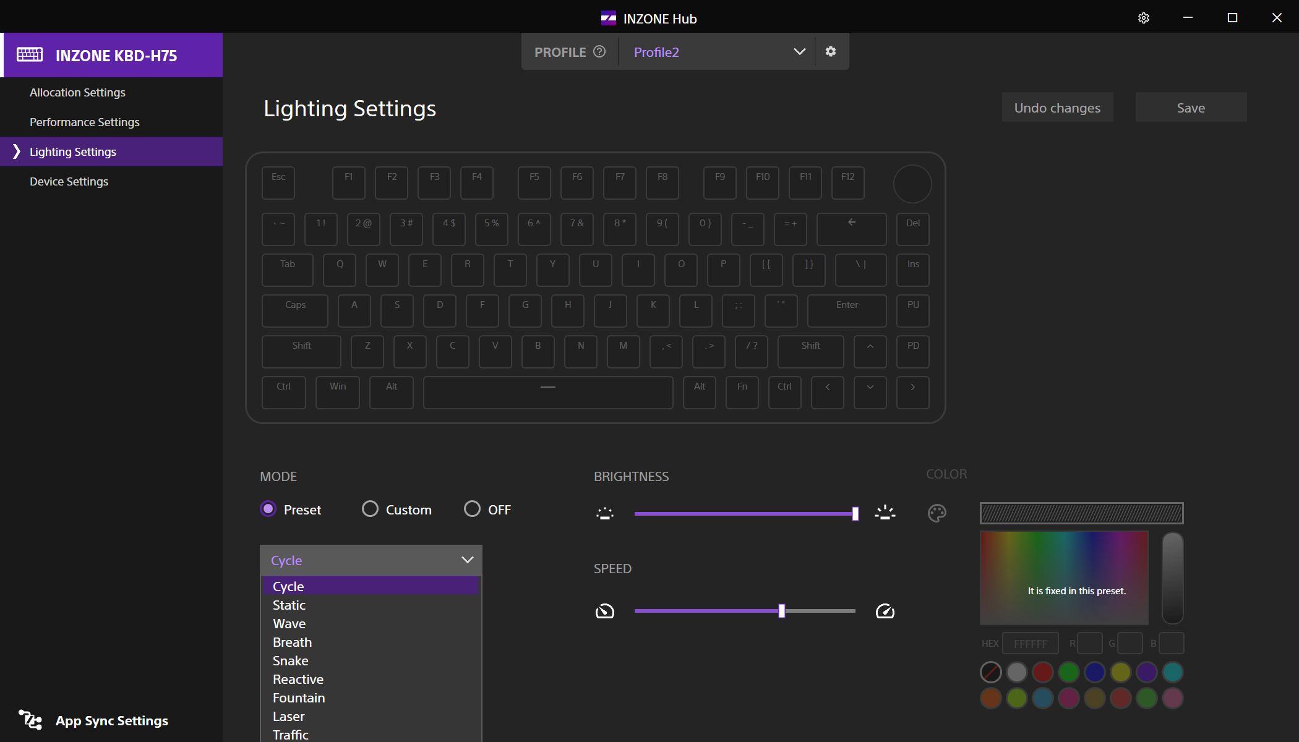Click the PROFILE help question mark icon
This screenshot has height=742, width=1299.
tap(599, 52)
